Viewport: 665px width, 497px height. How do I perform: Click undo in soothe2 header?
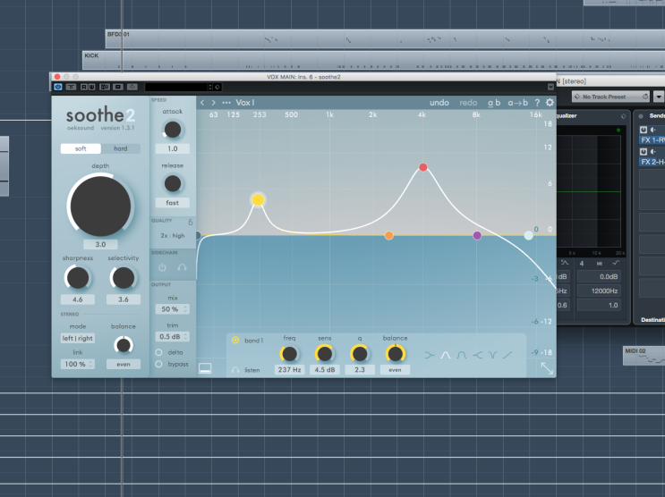(439, 103)
